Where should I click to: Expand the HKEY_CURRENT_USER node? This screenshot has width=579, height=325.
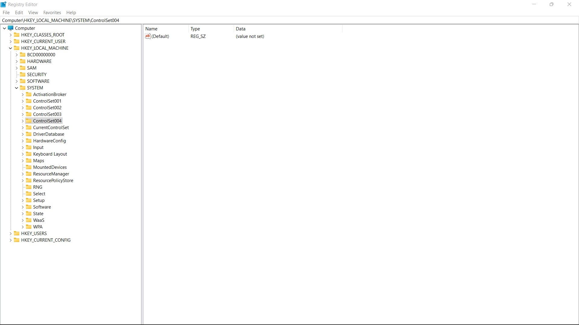click(11, 42)
